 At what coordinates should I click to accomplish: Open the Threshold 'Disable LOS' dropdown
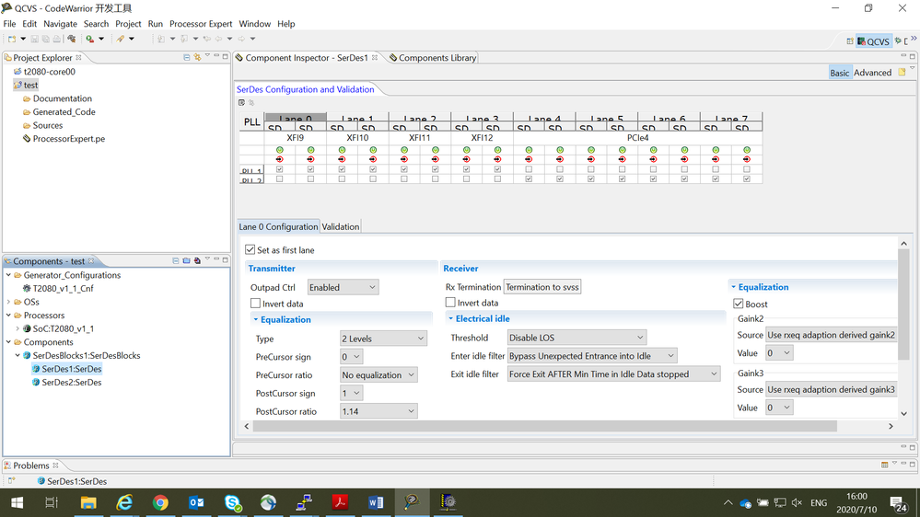pos(576,338)
